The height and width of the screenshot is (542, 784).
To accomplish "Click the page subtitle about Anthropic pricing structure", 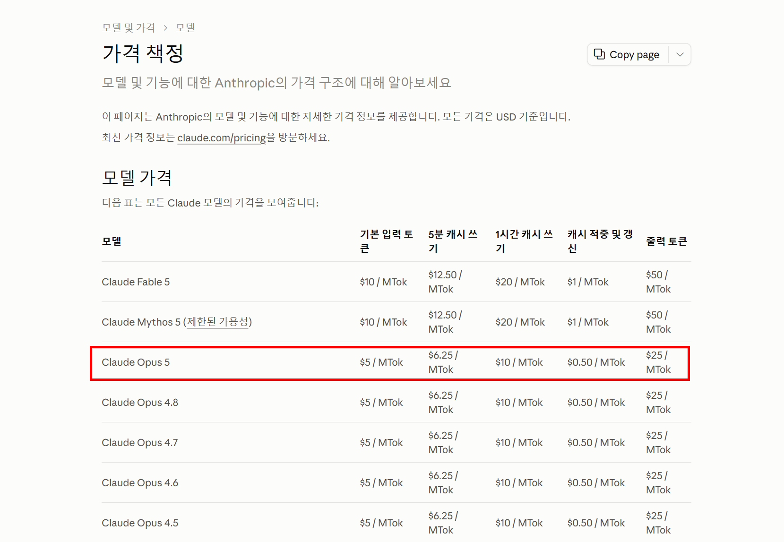I will pyautogui.click(x=276, y=83).
